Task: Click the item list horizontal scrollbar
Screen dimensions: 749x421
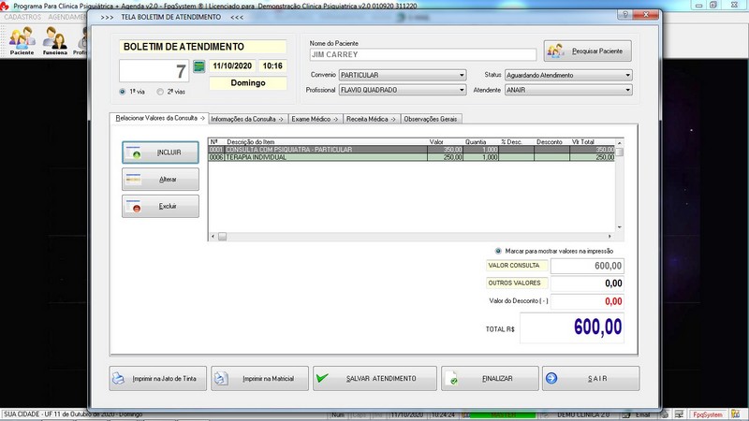Action: pos(412,238)
